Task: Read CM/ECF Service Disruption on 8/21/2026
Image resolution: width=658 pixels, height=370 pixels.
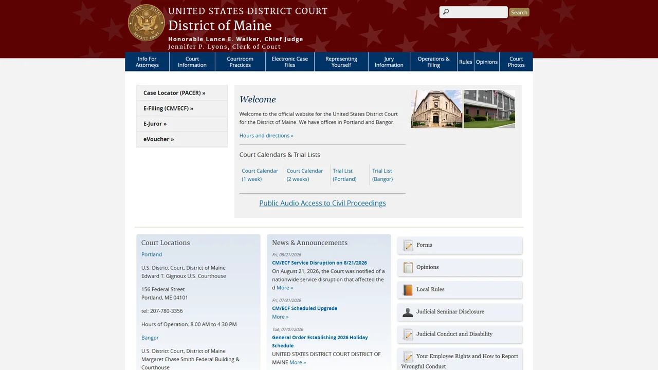Action: (x=319, y=263)
